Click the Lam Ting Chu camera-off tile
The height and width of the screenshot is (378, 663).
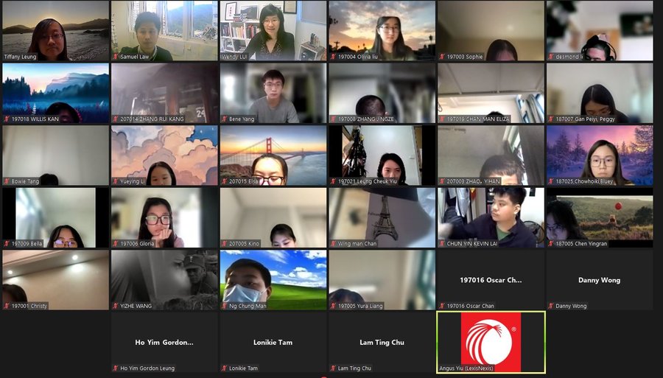382,342
